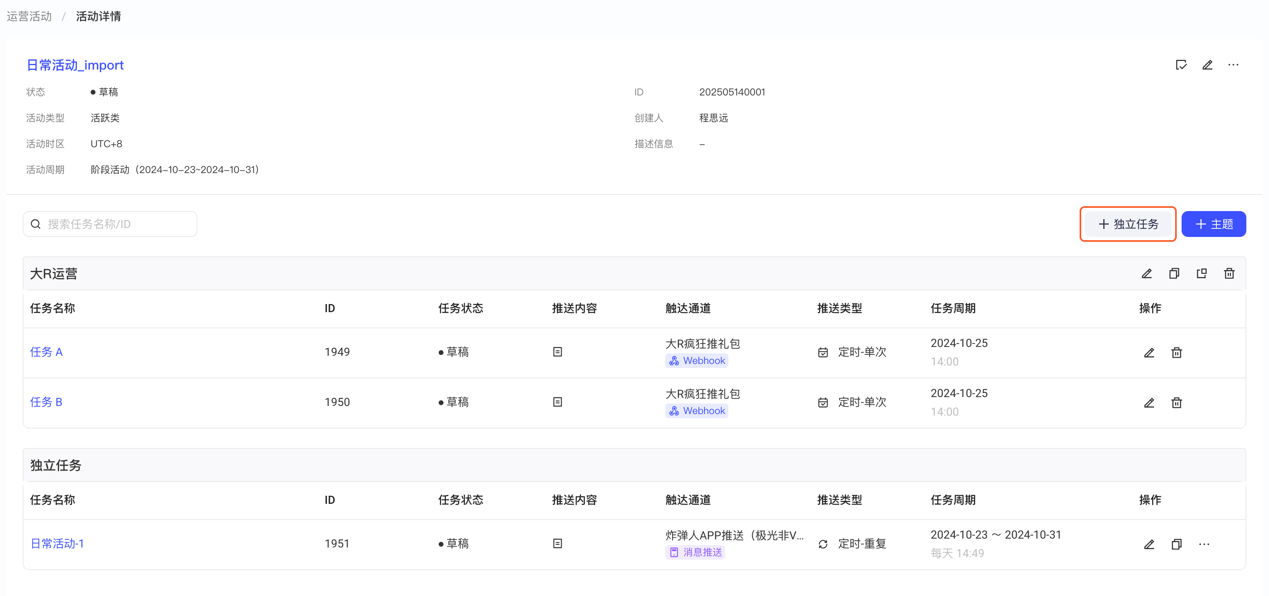Image resolution: width=1269 pixels, height=596 pixels.
Task: Select task ID 1951
Action: (337, 543)
